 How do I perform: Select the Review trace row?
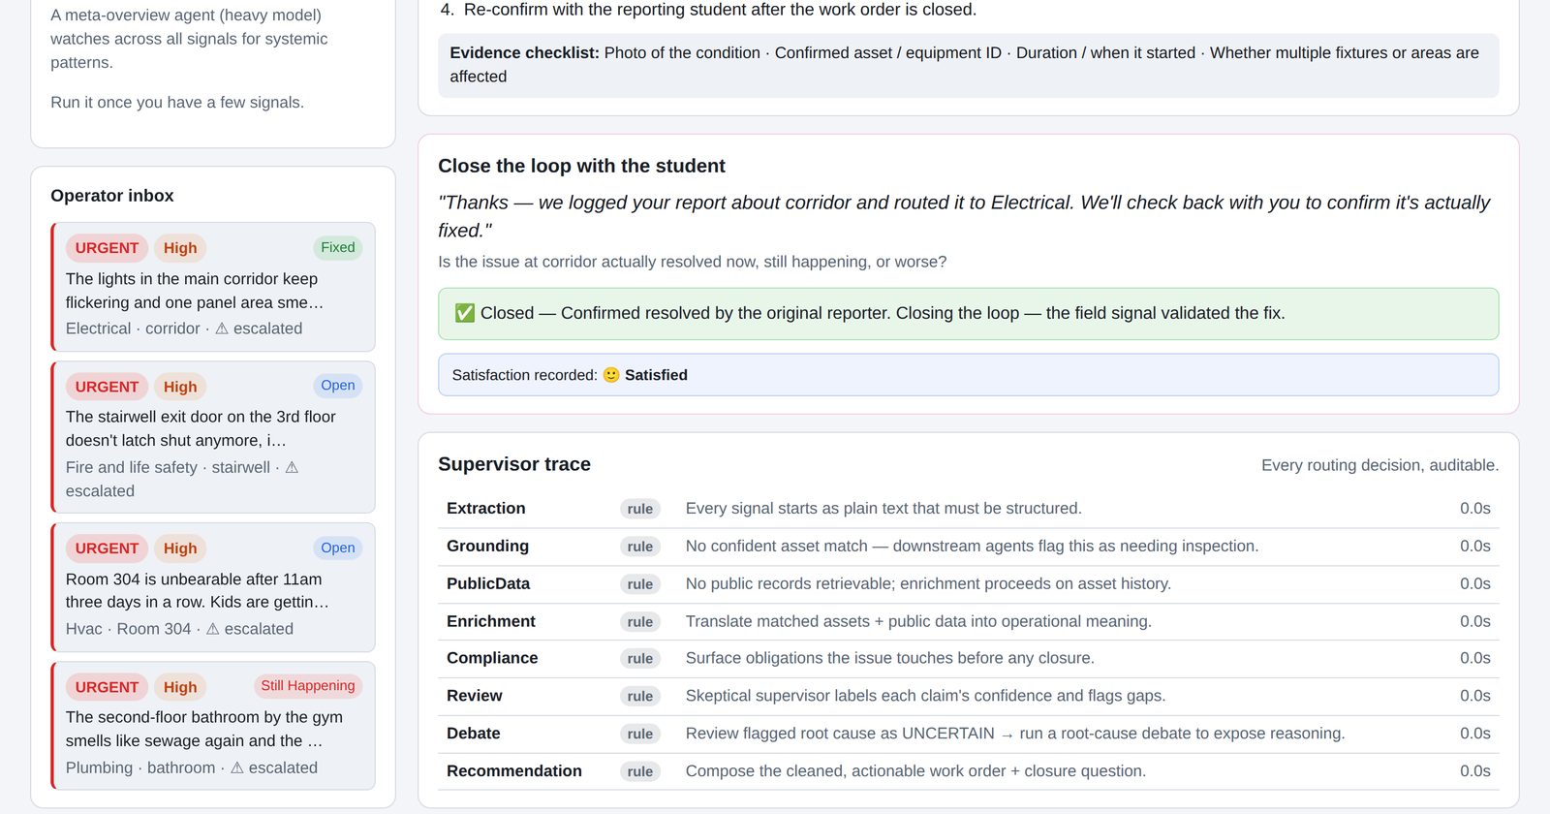(968, 697)
